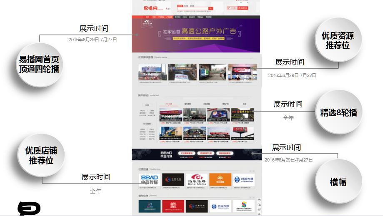Click the date text under 易播网首页 展示时间
The height and width of the screenshot is (216, 383).
pyautogui.click(x=93, y=40)
